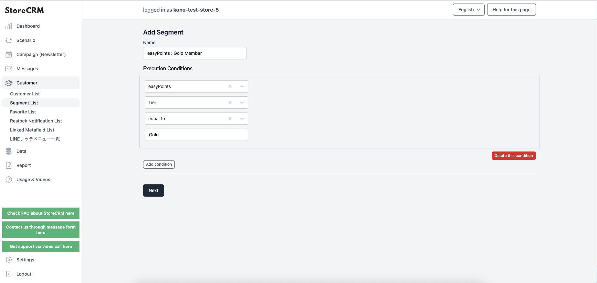Click the kono-test-store-5 store name text
Image resolution: width=597 pixels, height=283 pixels.
[x=196, y=10]
